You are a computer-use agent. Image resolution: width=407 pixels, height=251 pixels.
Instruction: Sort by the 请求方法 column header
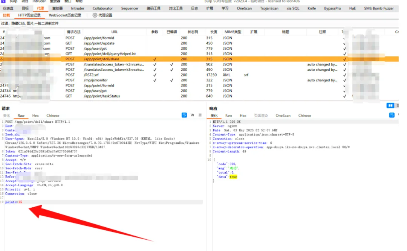coord(73,32)
